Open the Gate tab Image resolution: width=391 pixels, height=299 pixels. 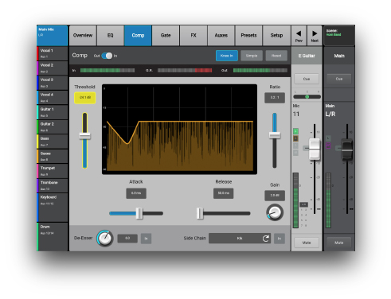tap(166, 36)
